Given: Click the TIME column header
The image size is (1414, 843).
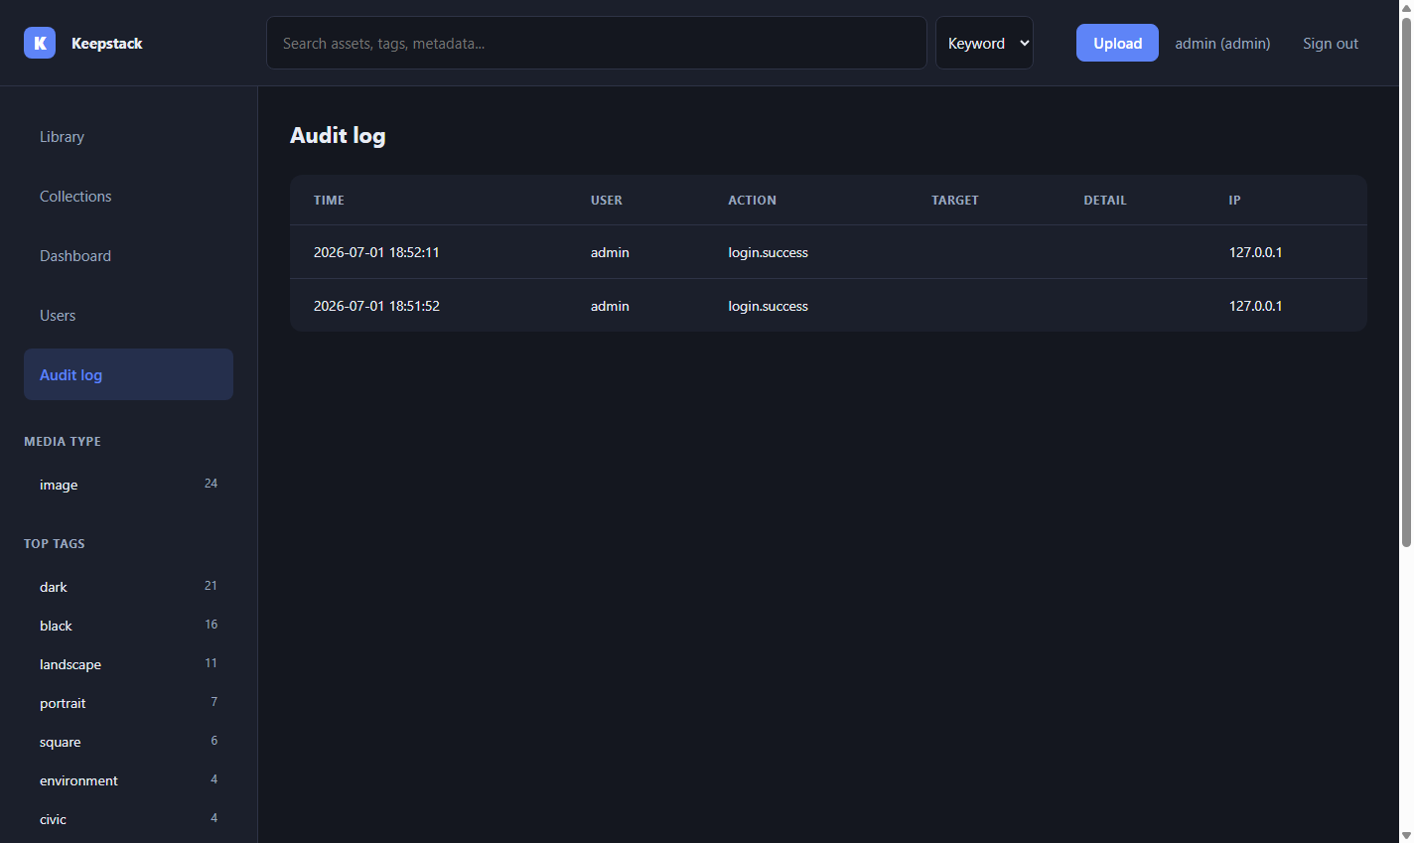Looking at the screenshot, I should (329, 201).
